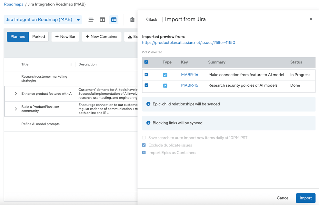Click the Key column header
Image resolution: width=319 pixels, height=205 pixels.
point(184,62)
